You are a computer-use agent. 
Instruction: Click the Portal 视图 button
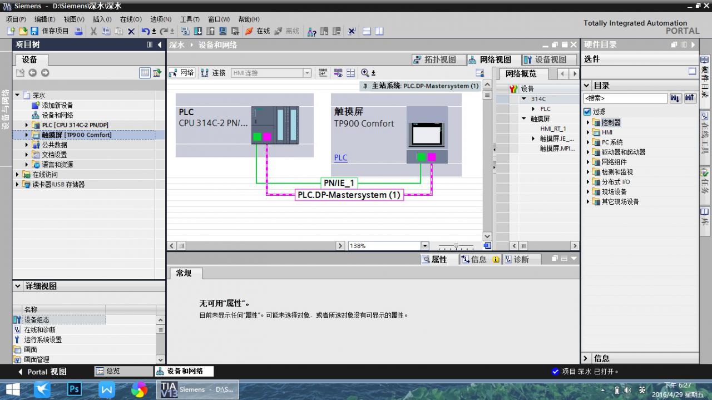coord(42,372)
